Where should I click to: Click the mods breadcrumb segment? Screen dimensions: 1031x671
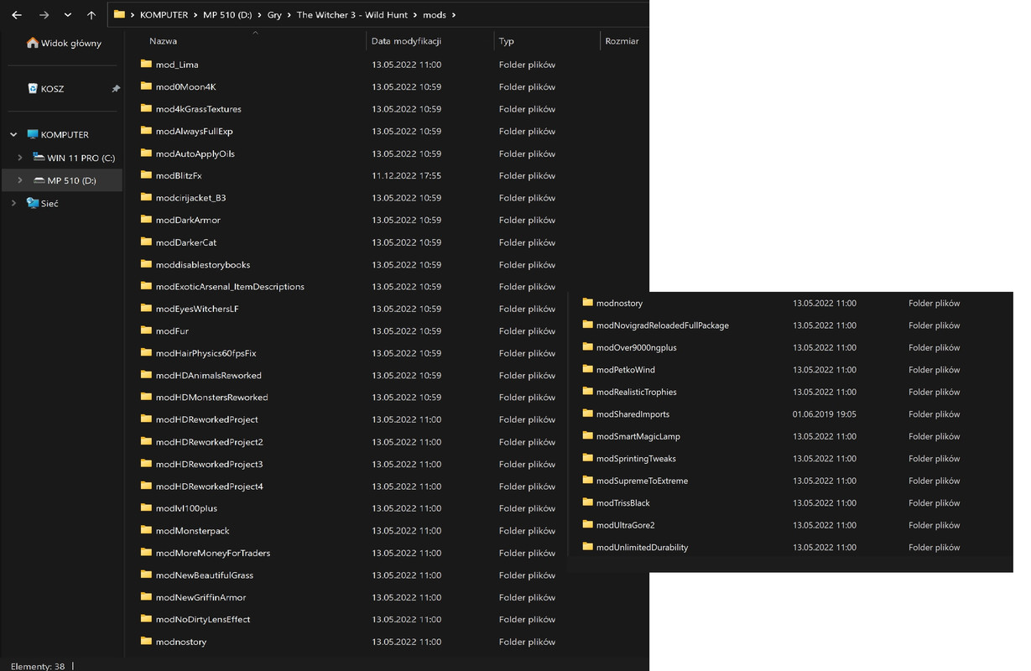click(x=435, y=15)
